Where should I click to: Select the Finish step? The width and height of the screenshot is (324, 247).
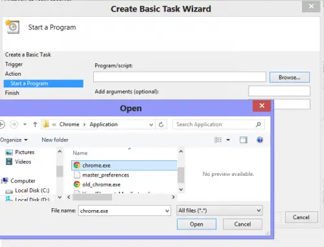pyautogui.click(x=12, y=93)
